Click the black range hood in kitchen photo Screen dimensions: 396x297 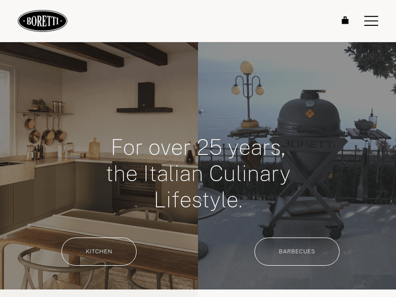pyautogui.click(x=145, y=98)
